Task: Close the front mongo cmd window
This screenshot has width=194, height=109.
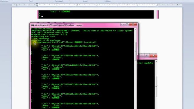Action: [133, 24]
